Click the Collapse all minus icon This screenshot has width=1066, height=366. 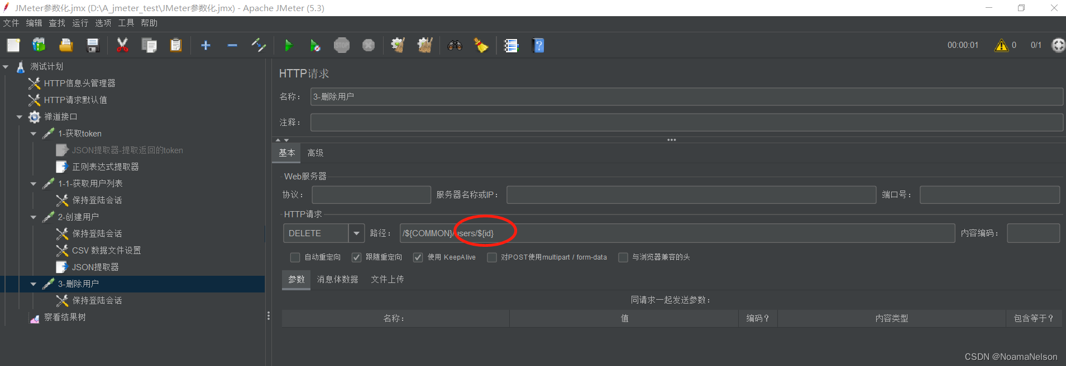point(232,45)
